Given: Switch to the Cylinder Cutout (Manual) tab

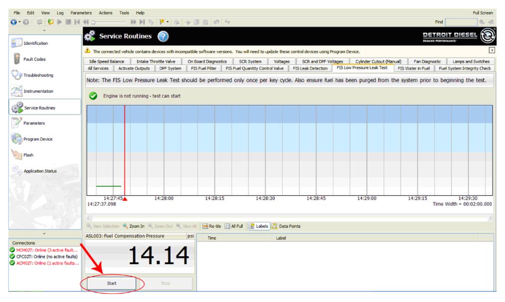Looking at the screenshot, I should pos(379,62).
